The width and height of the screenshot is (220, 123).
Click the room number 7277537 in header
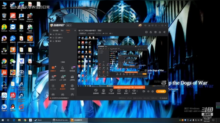click(98, 33)
